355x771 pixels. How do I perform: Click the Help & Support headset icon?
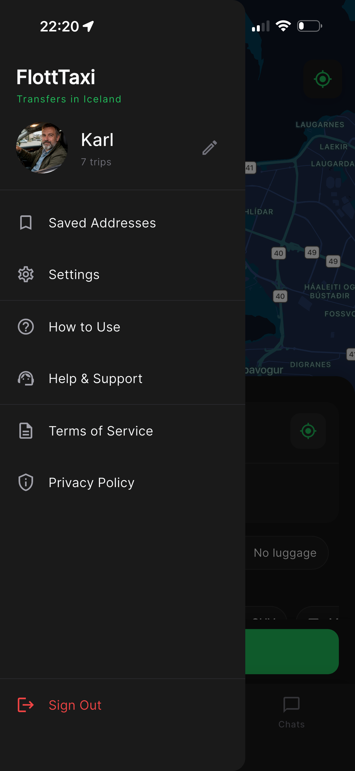(x=26, y=378)
